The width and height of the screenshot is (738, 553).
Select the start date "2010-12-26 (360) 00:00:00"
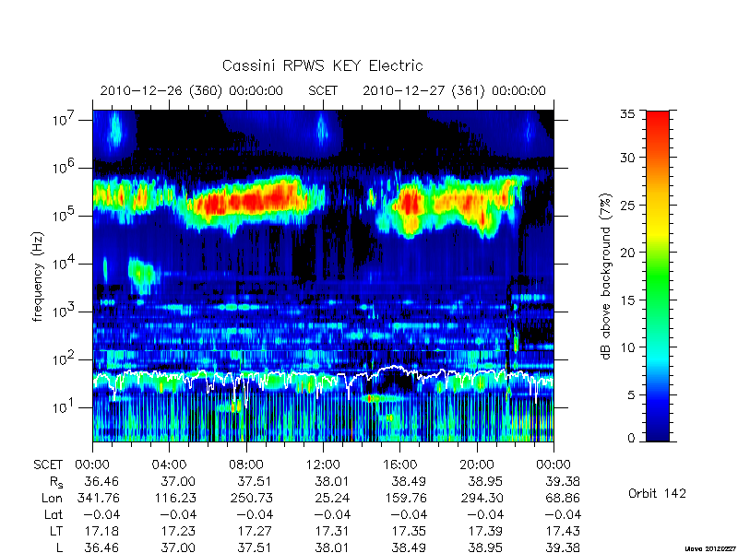[x=192, y=90]
